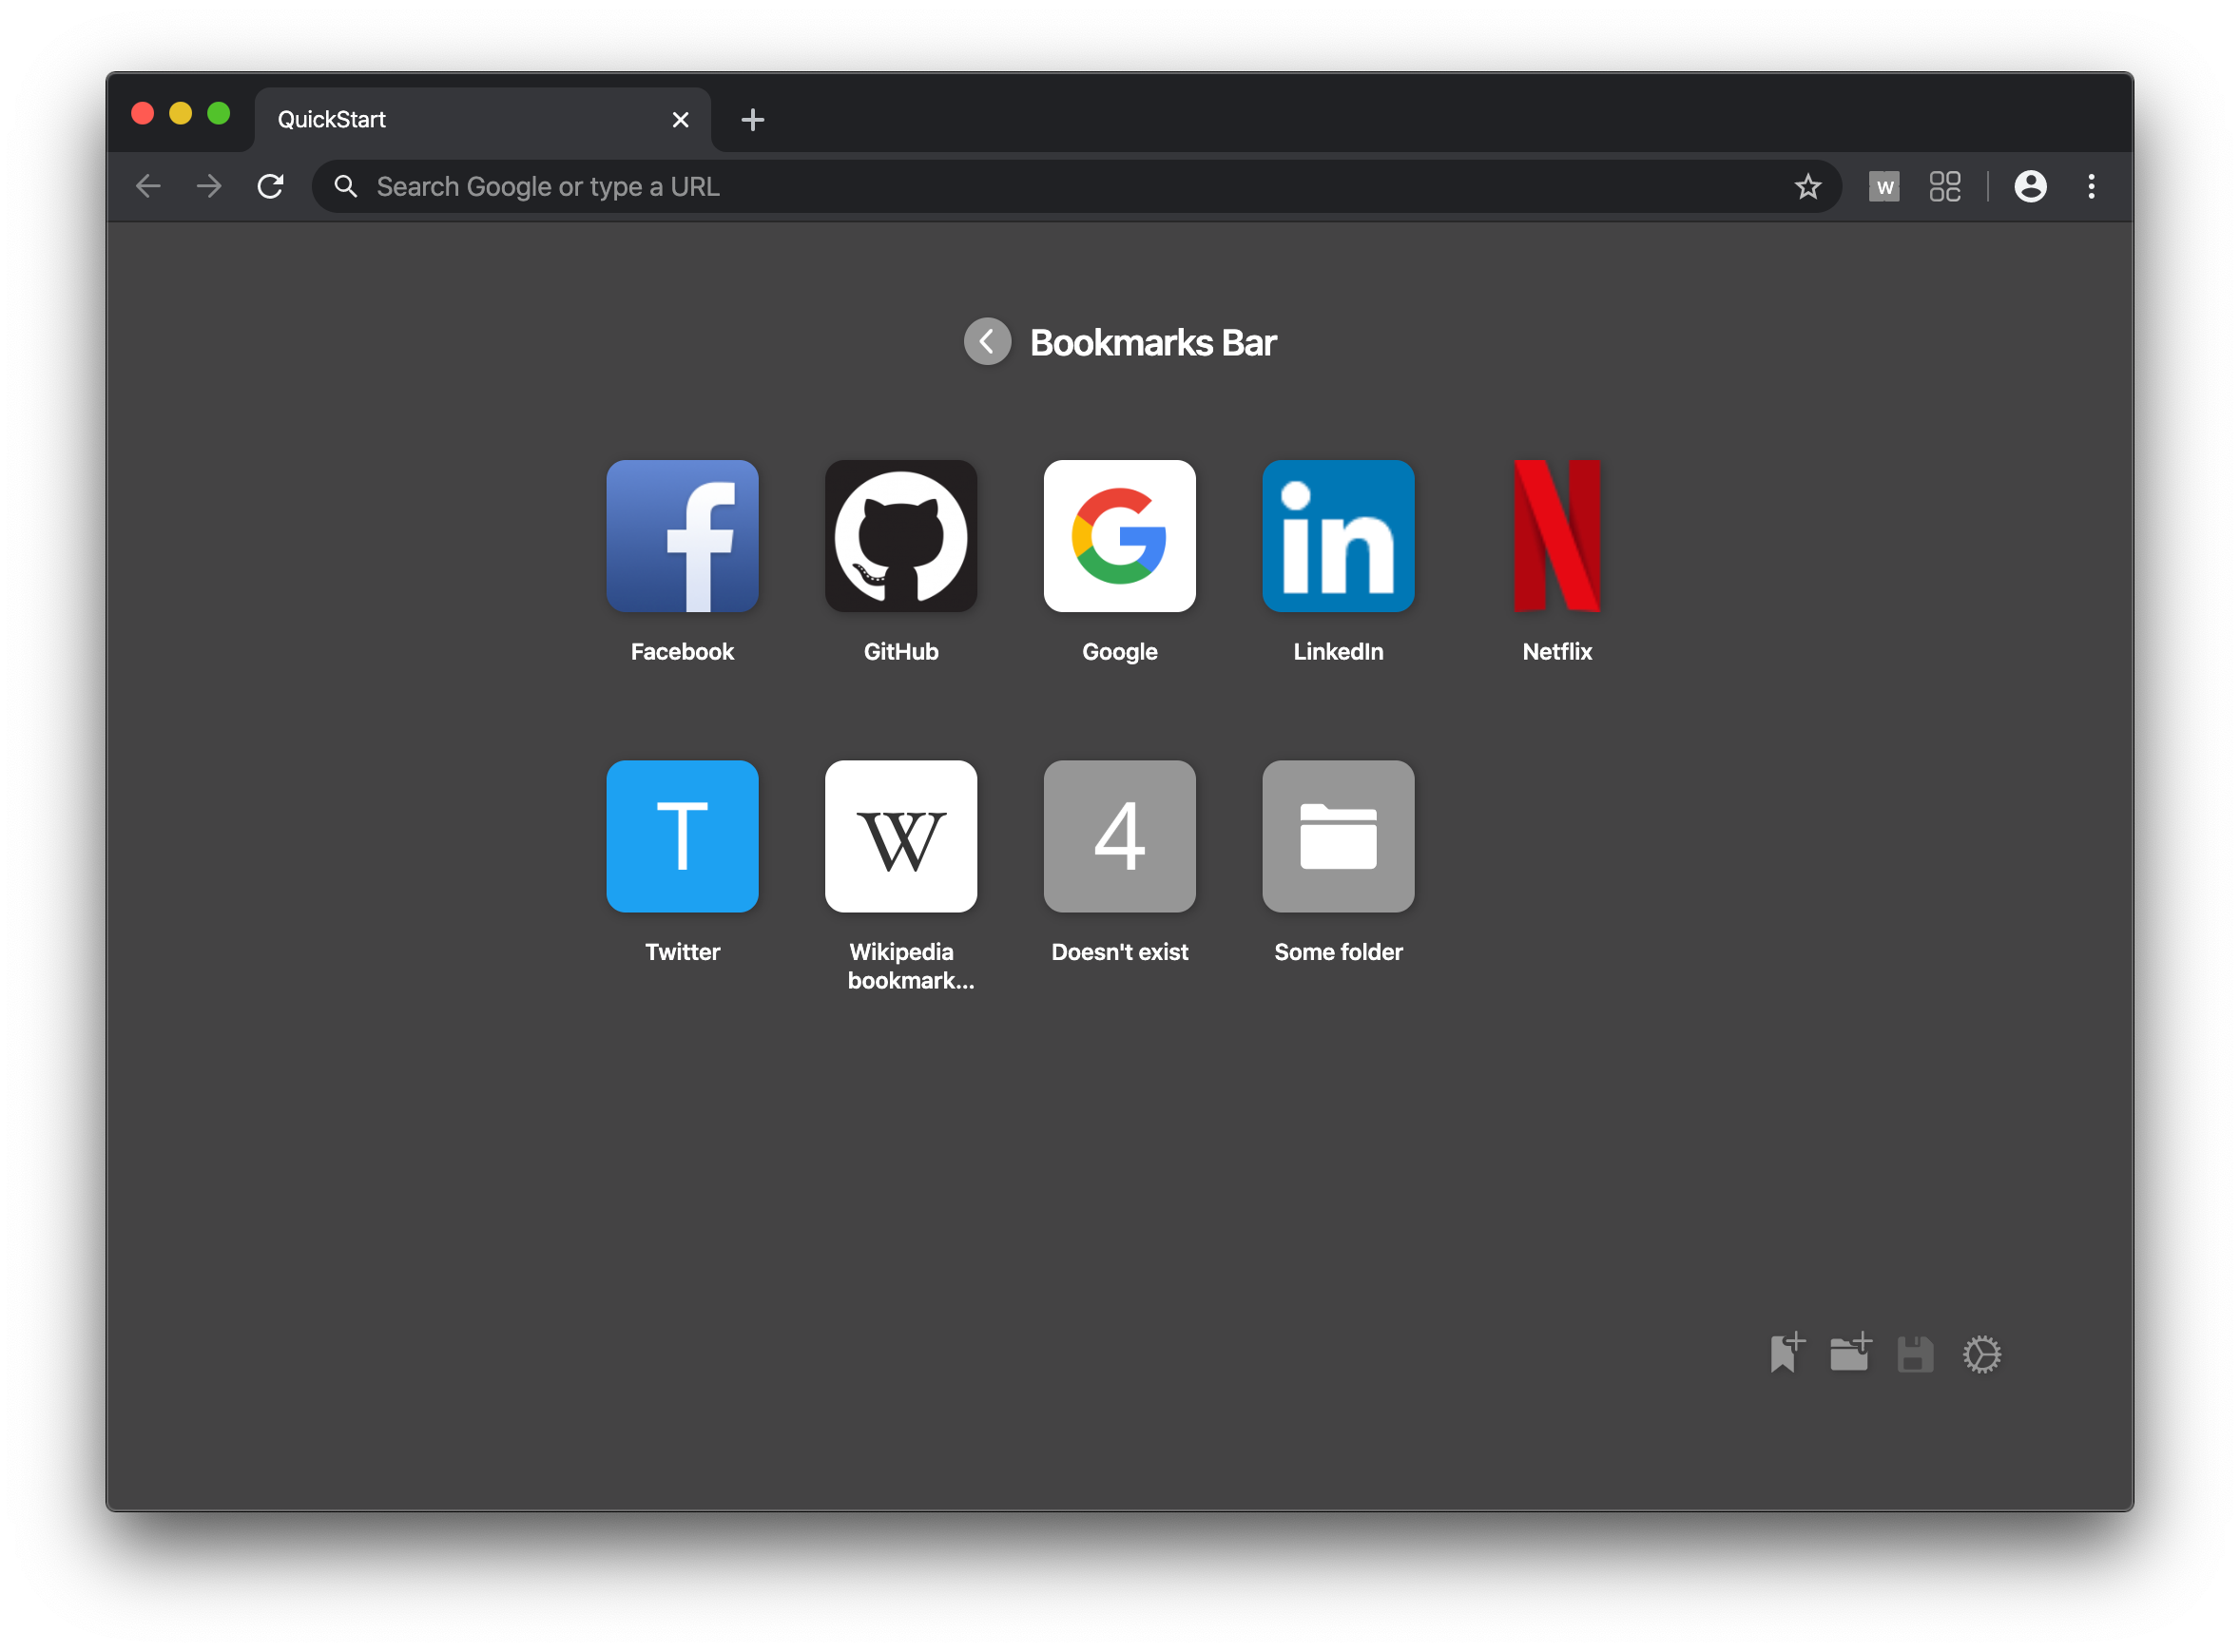2240x1652 pixels.
Task: Click the QuickStart settings gear
Action: [x=1982, y=1354]
